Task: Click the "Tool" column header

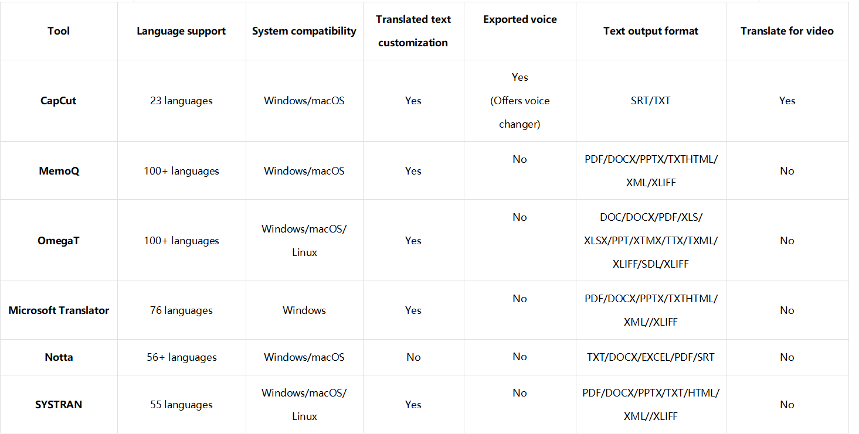Action: pos(59,31)
